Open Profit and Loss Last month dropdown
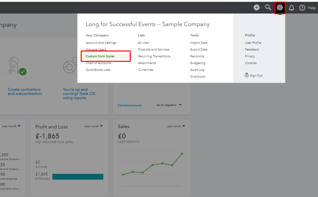 click(93, 126)
